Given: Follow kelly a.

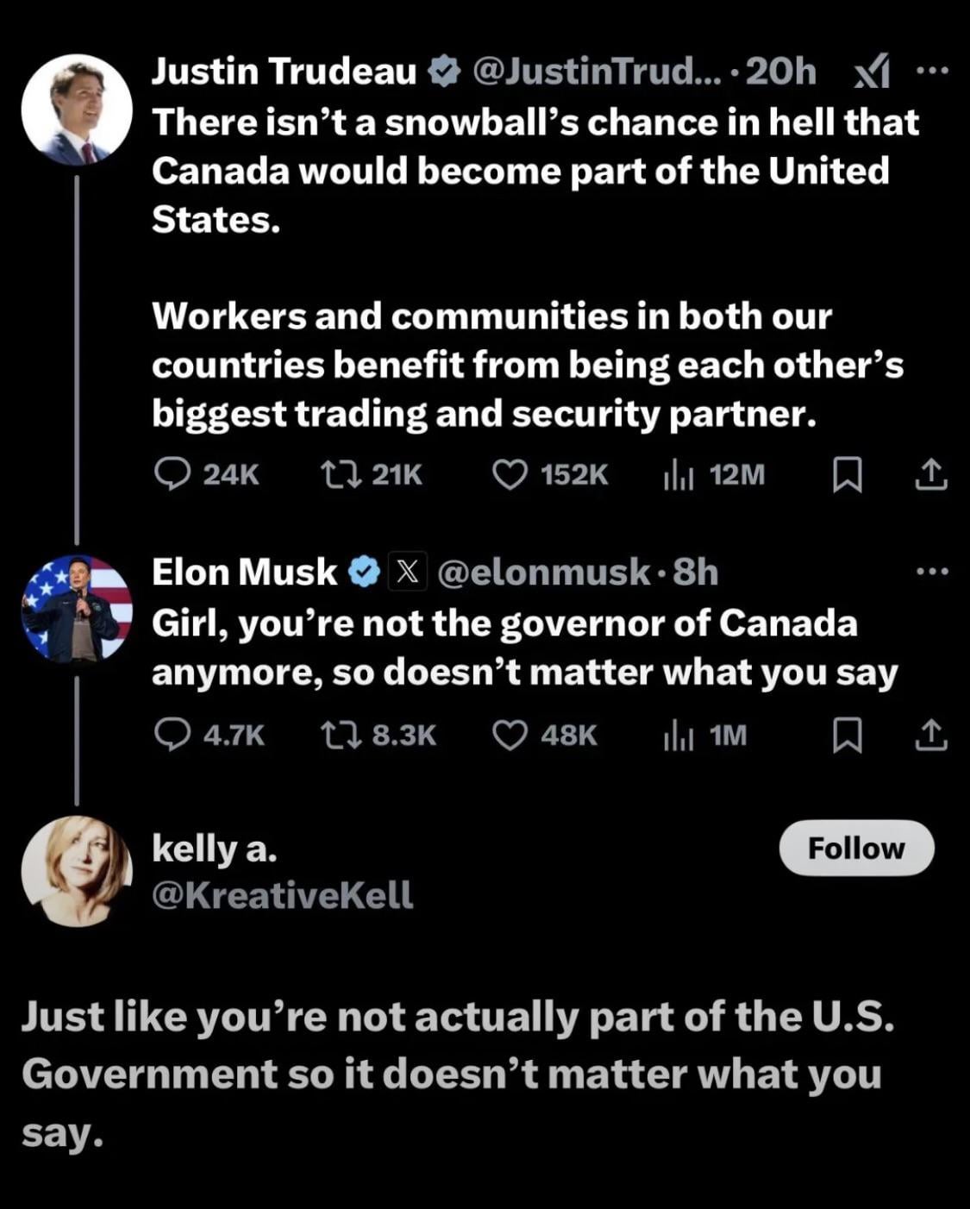Looking at the screenshot, I should 856,849.
